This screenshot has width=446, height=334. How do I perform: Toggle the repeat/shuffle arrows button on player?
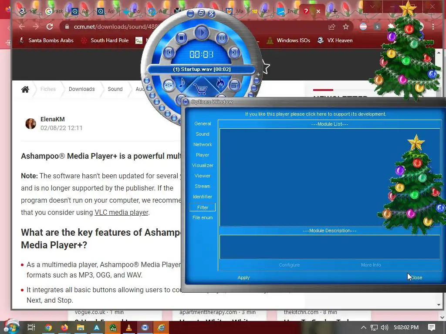(x=169, y=85)
